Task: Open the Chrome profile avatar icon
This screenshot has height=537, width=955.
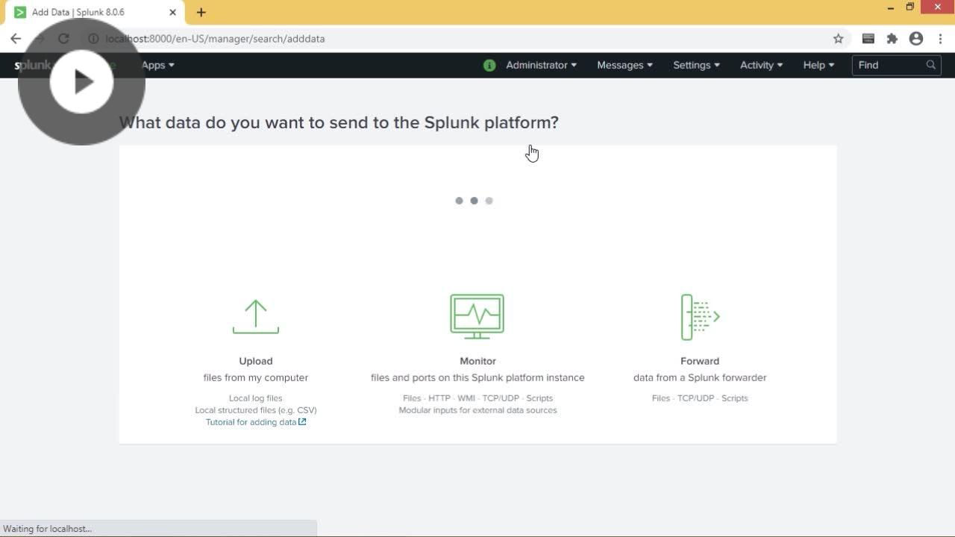Action: 916,39
